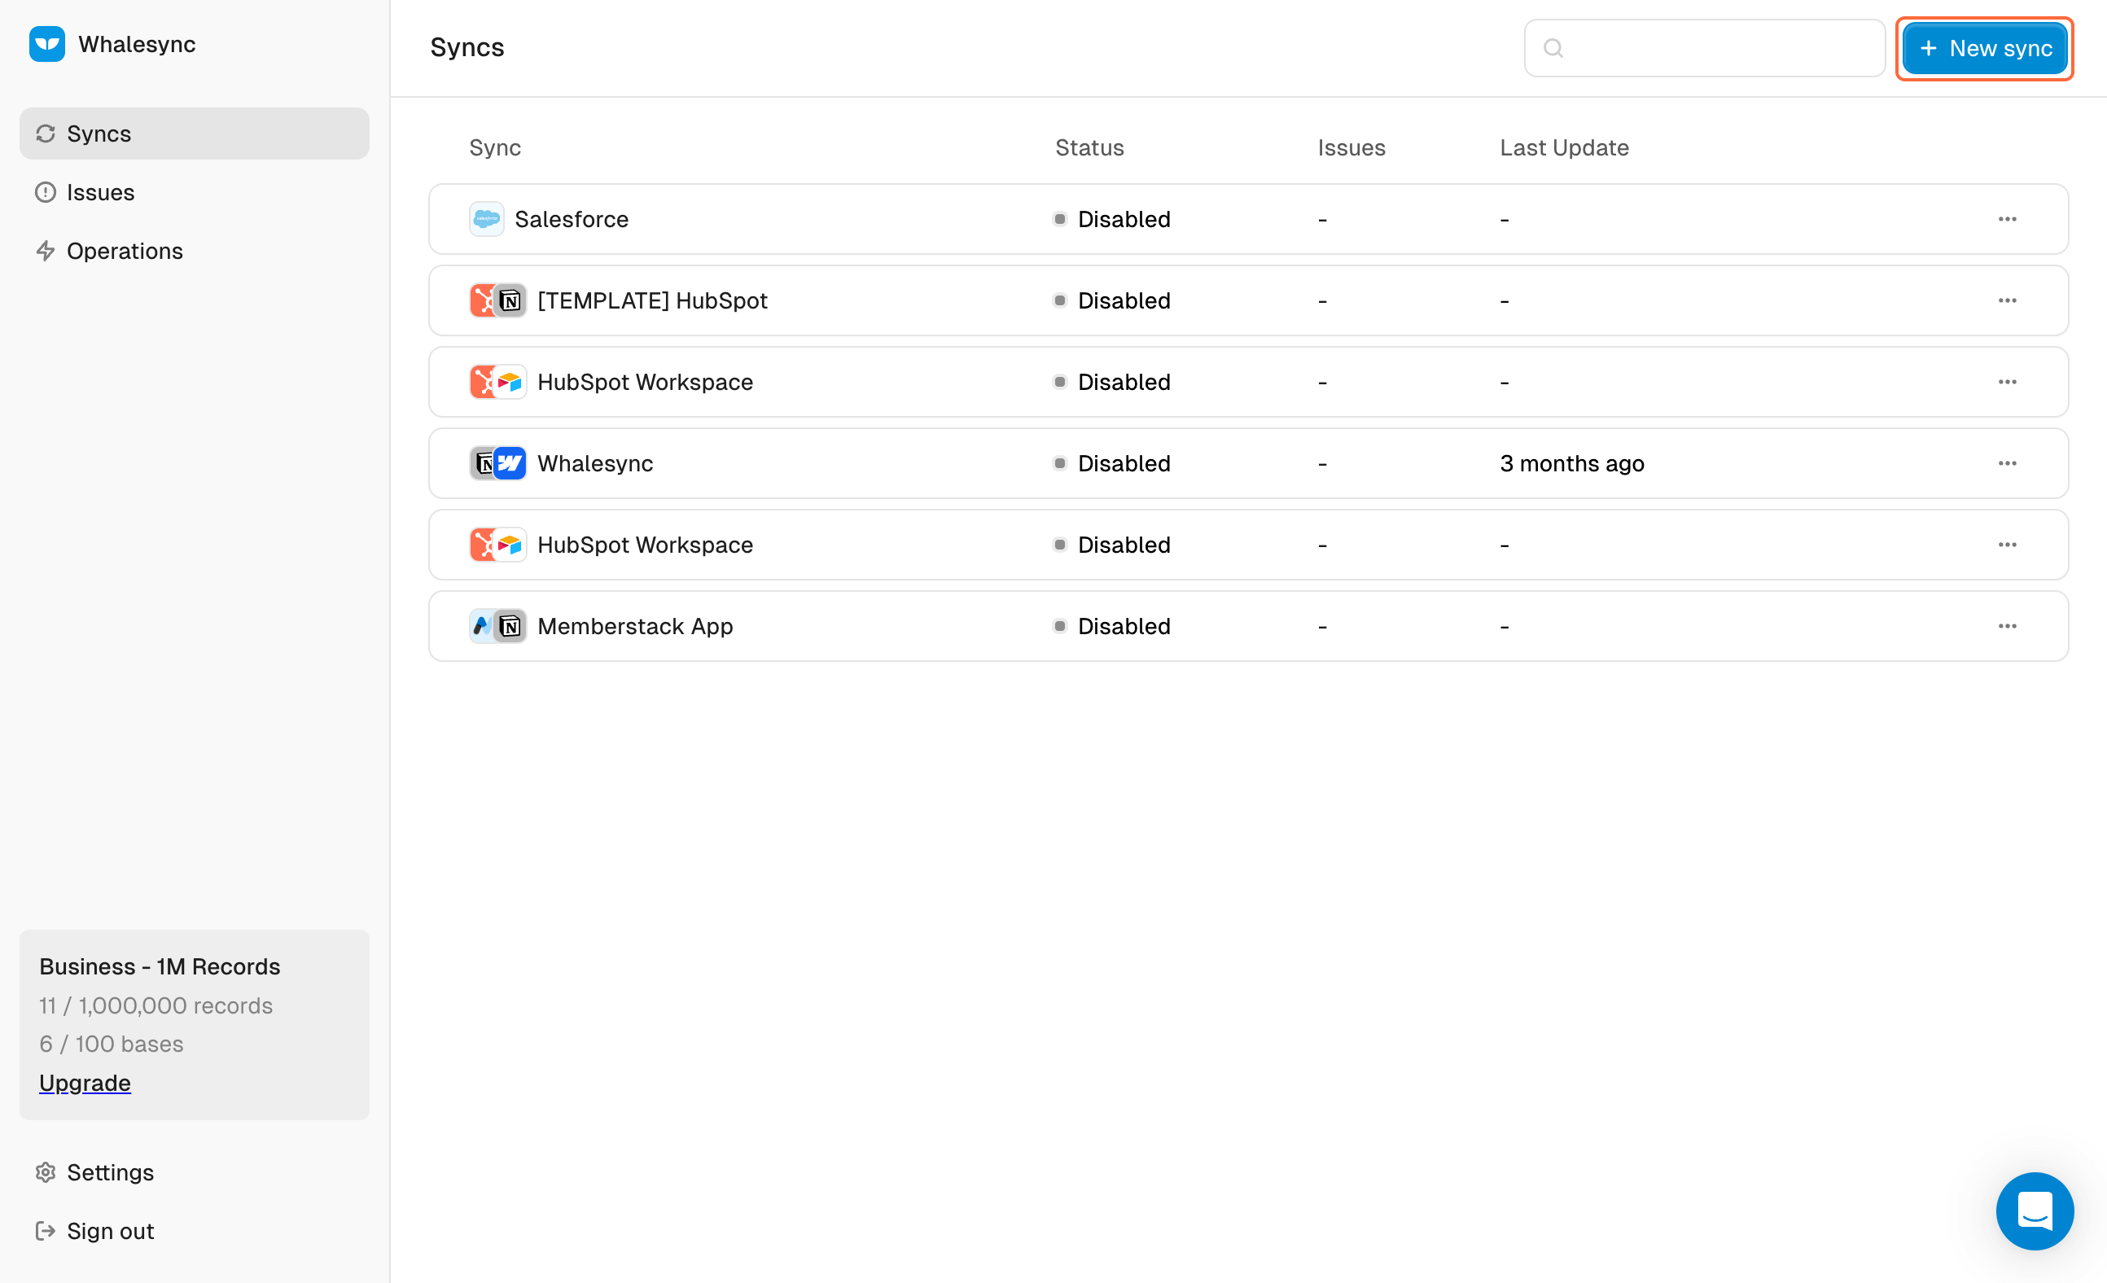The image size is (2107, 1283).
Task: Click the Memberstack icon in the Memberstack App row
Action: click(482, 626)
